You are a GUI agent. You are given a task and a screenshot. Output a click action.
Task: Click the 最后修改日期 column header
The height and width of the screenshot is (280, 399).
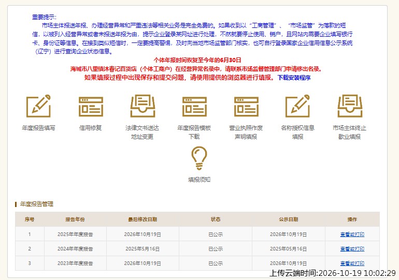(x=142, y=219)
